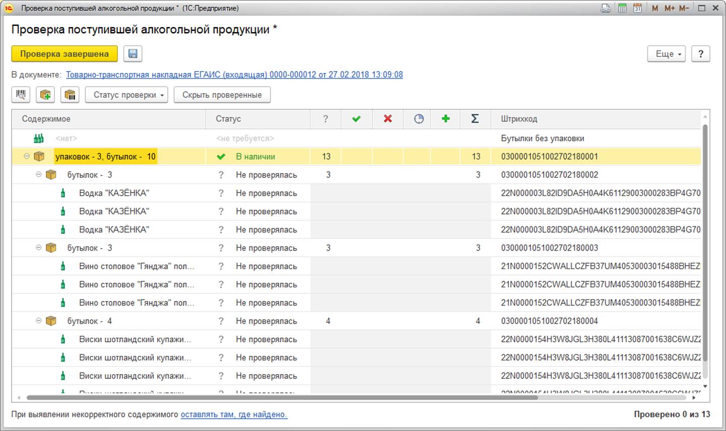Collapse the бутылок - 4 package node
This screenshot has width=726, height=431.
[x=39, y=321]
